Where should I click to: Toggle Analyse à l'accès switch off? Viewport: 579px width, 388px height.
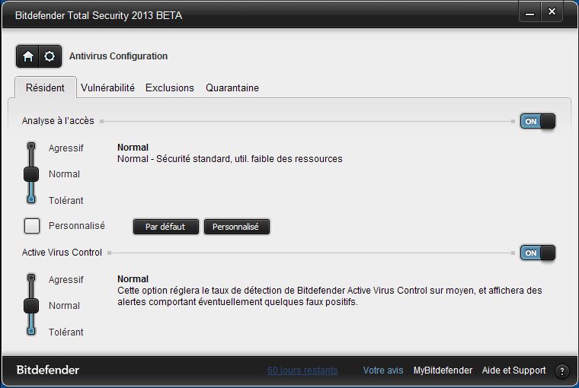(537, 121)
